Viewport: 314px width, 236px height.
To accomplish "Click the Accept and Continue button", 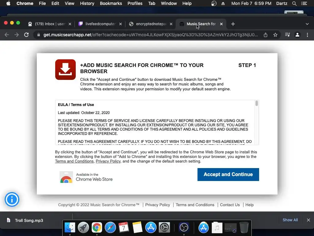I will click(x=228, y=175).
